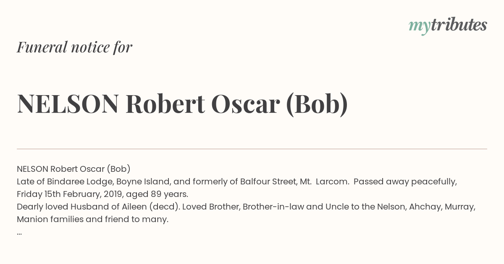Screen dimensions: 504x264
Task: Click the "Passed away peacefully" text
Action: point(405,181)
